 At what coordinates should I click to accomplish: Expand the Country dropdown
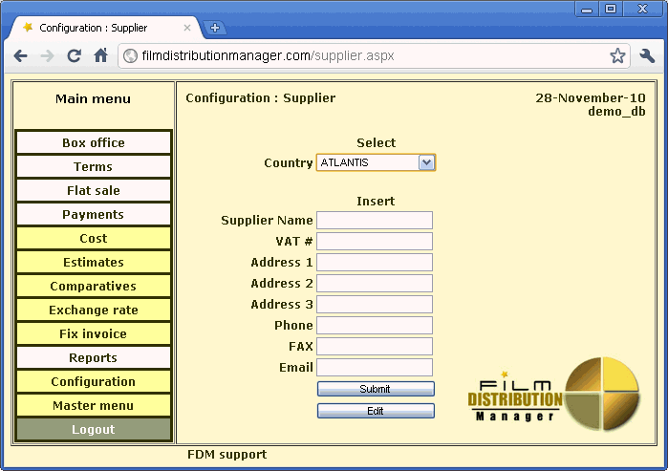426,162
